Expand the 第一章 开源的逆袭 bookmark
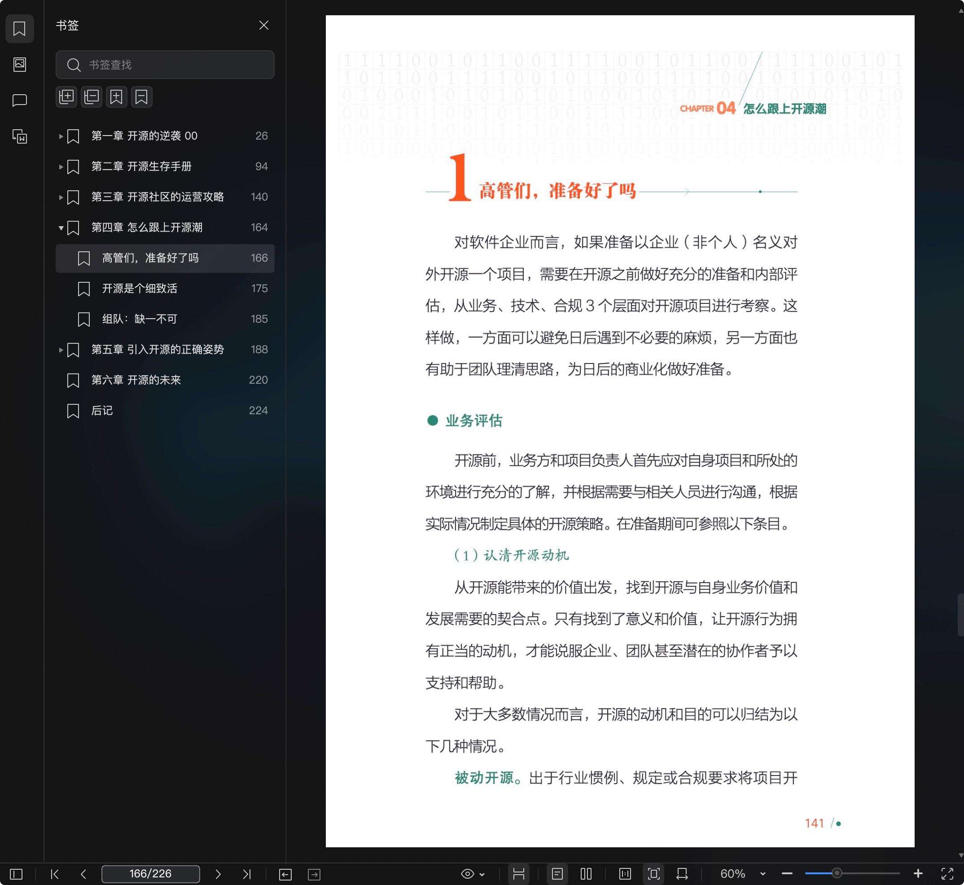 tap(61, 136)
